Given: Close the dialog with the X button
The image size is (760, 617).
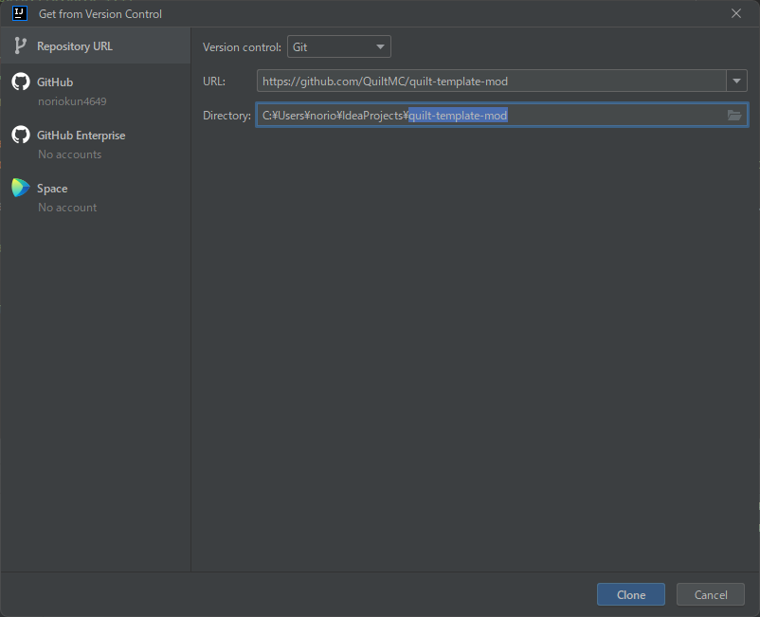Looking at the screenshot, I should [735, 13].
